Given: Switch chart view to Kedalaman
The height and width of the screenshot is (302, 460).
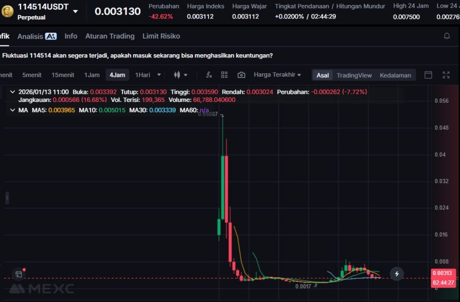Looking at the screenshot, I should [395, 75].
